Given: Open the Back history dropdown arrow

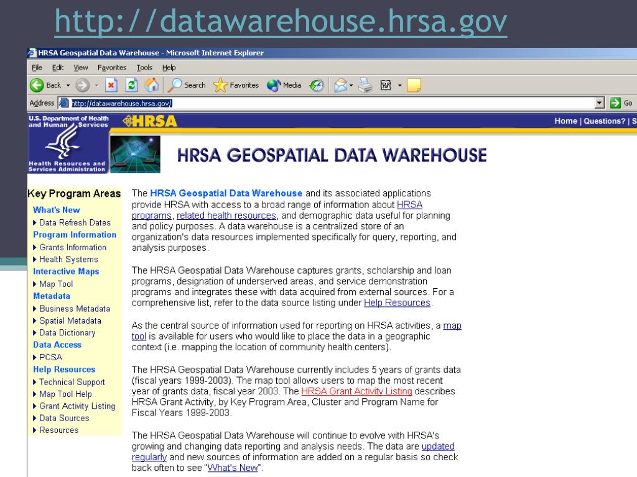Looking at the screenshot, I should tap(68, 86).
